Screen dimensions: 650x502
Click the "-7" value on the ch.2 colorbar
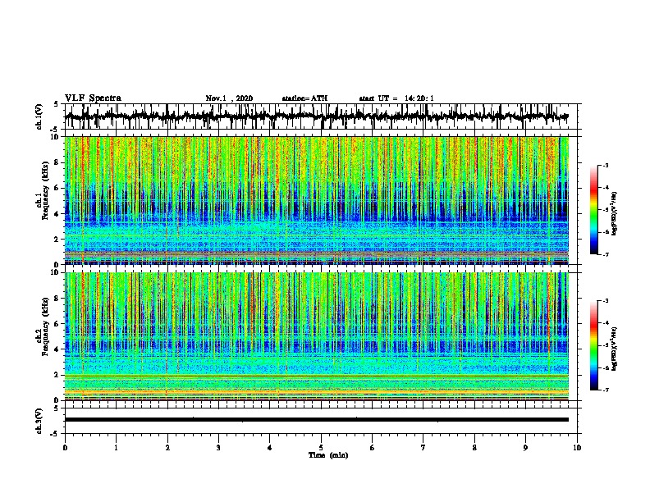605,390
